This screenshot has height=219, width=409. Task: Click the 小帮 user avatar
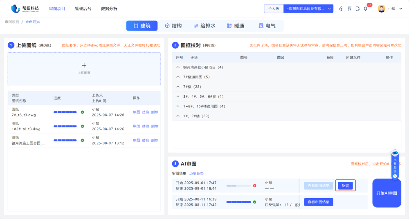[381, 9]
